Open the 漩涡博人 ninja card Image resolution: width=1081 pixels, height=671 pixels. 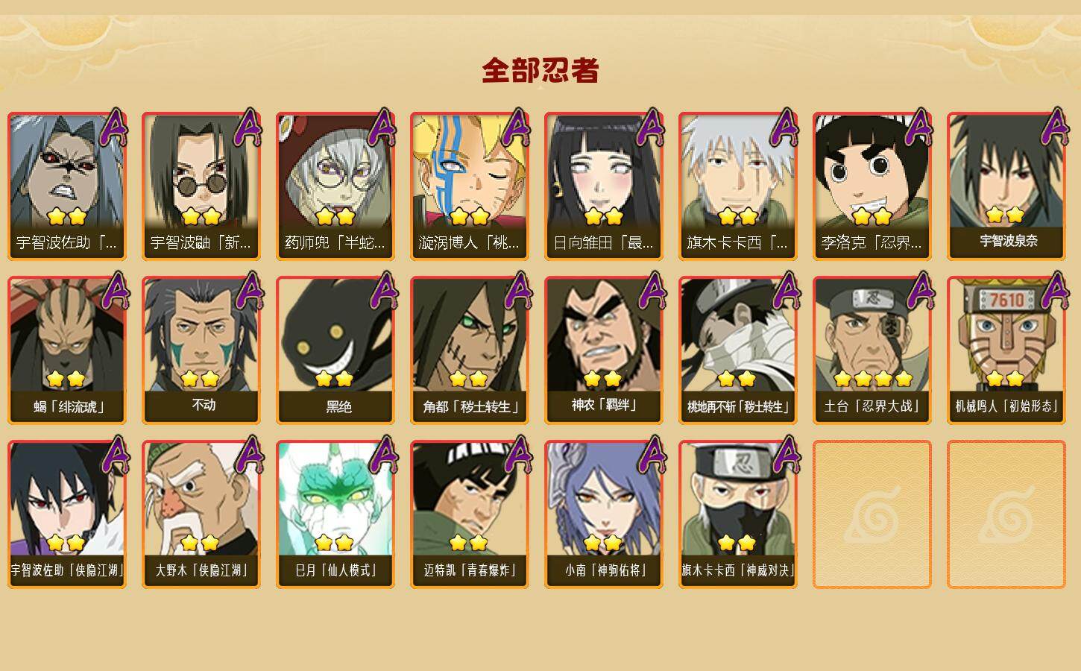coord(469,186)
